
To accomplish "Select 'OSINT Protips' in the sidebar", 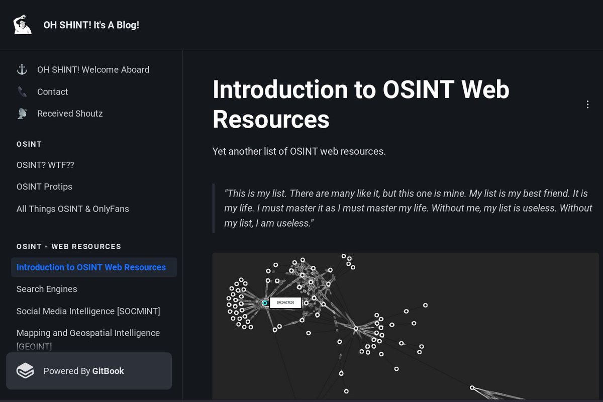I will (x=44, y=186).
